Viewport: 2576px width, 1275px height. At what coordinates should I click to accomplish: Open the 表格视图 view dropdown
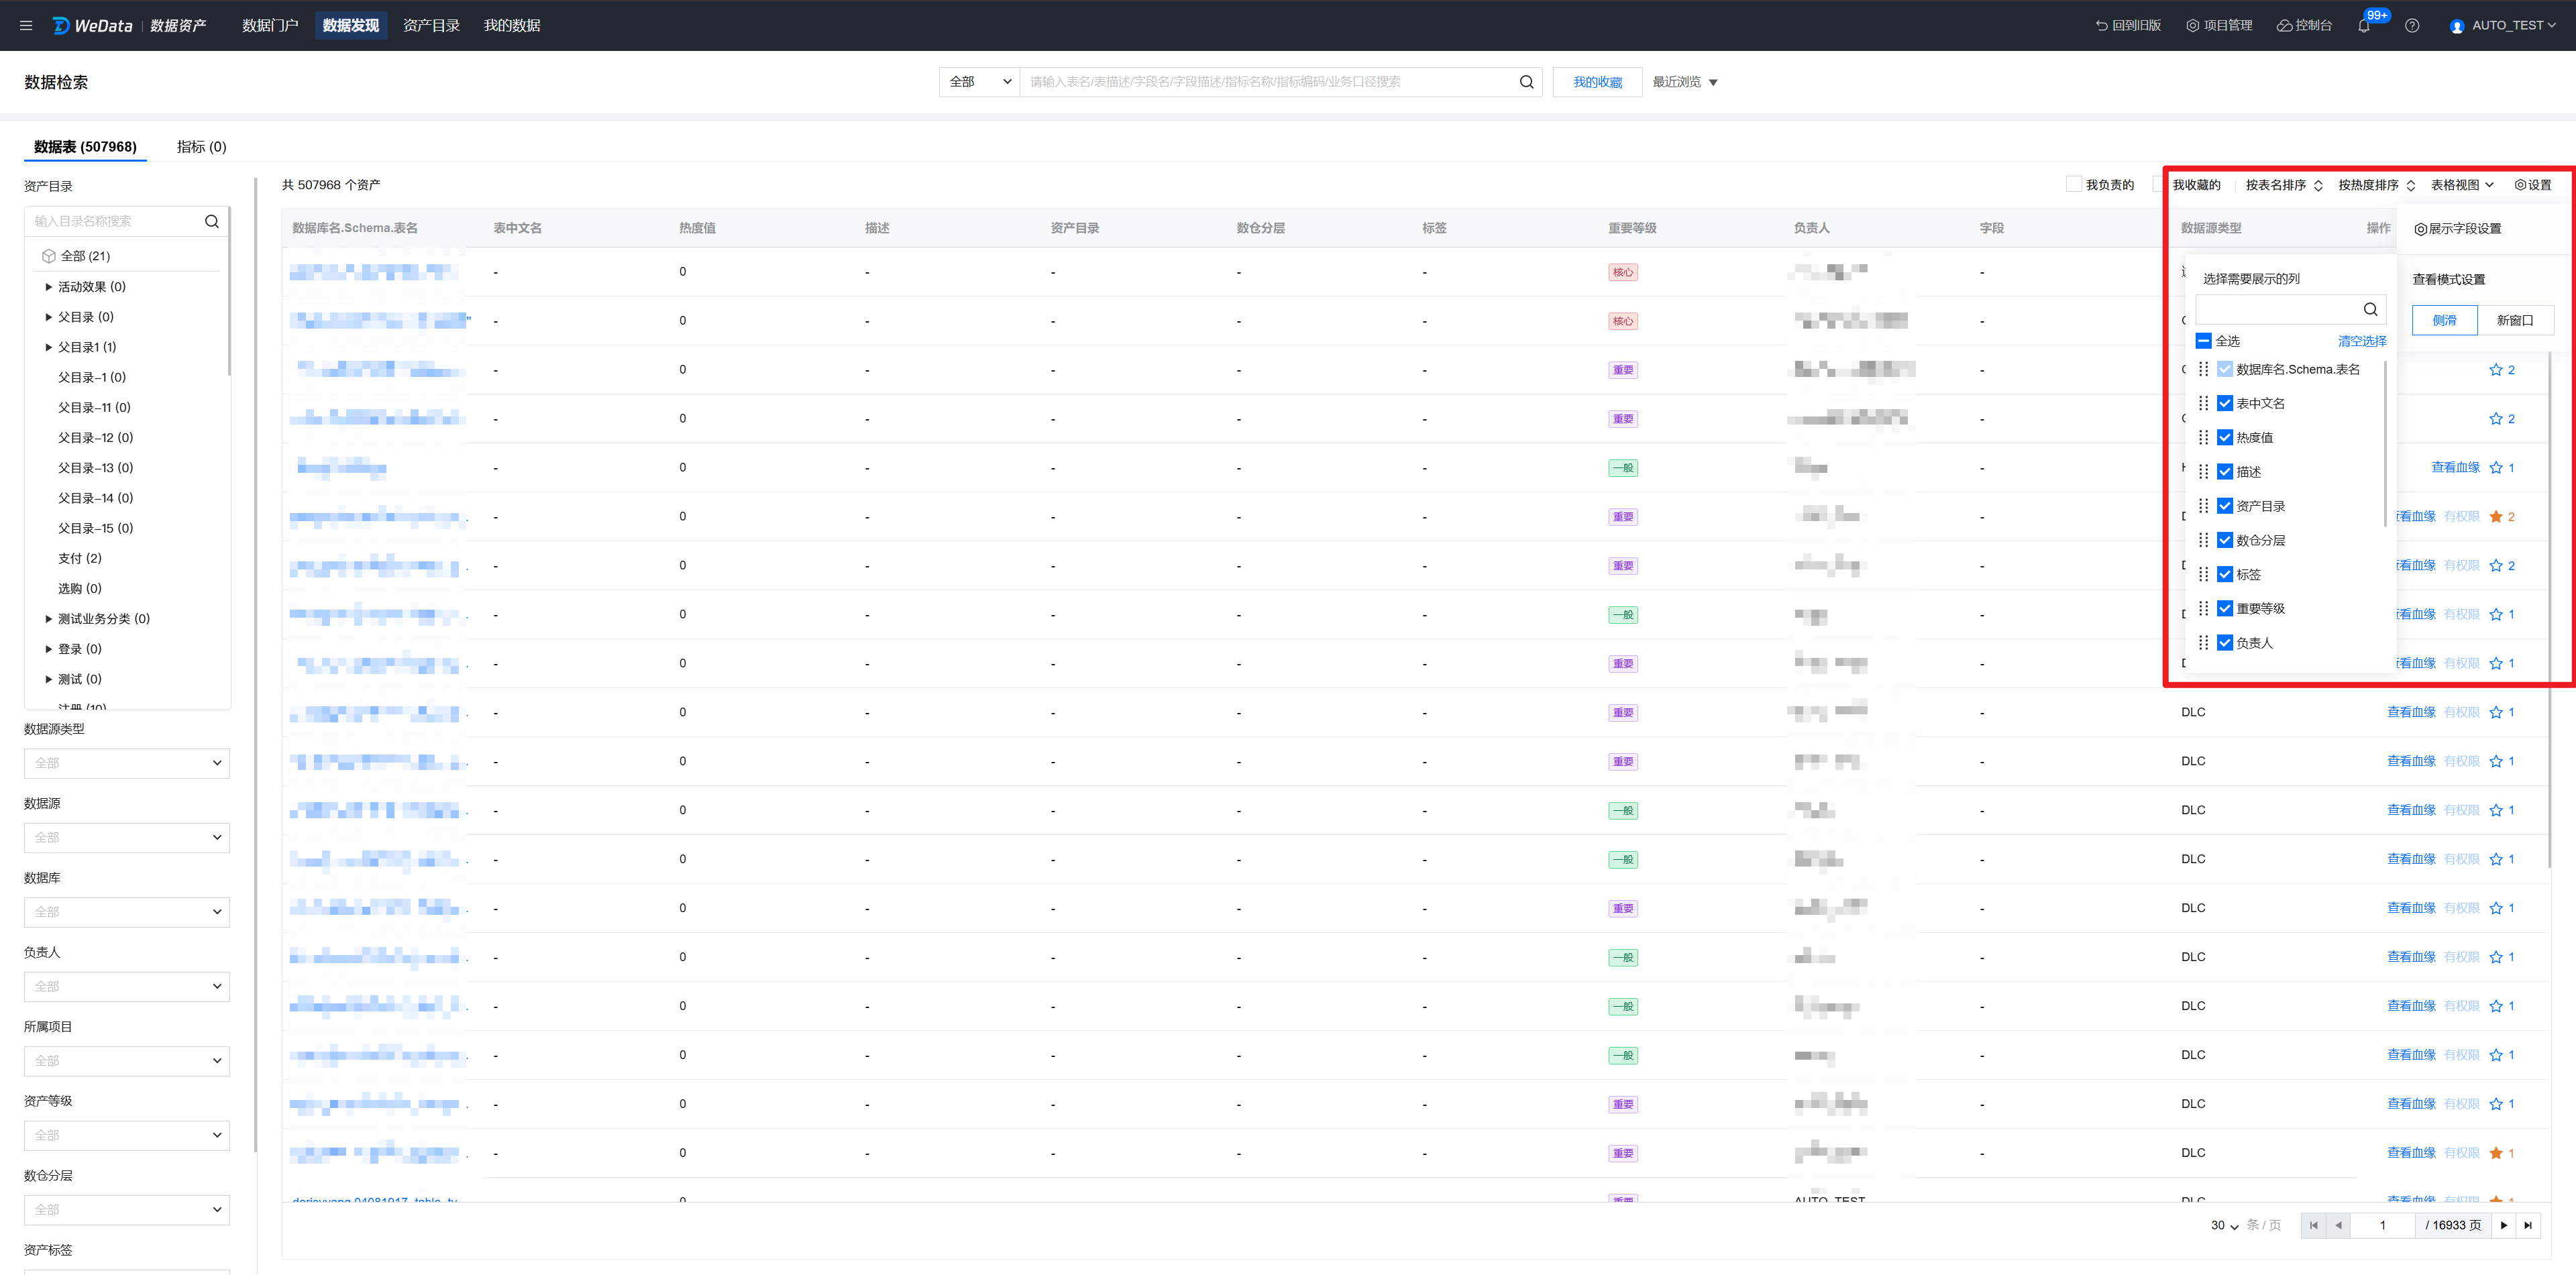coord(2462,185)
